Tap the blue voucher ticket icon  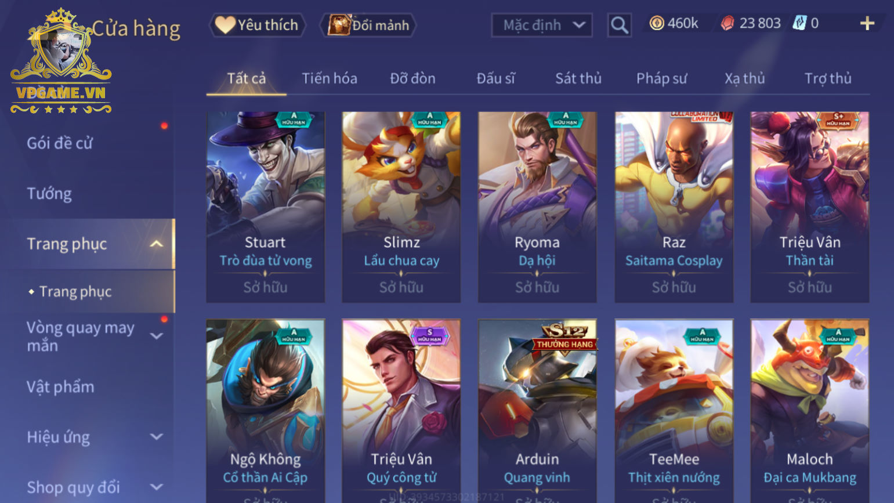pyautogui.click(x=799, y=23)
